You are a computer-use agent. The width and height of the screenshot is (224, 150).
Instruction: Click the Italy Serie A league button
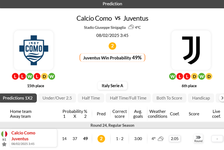tap(112, 86)
